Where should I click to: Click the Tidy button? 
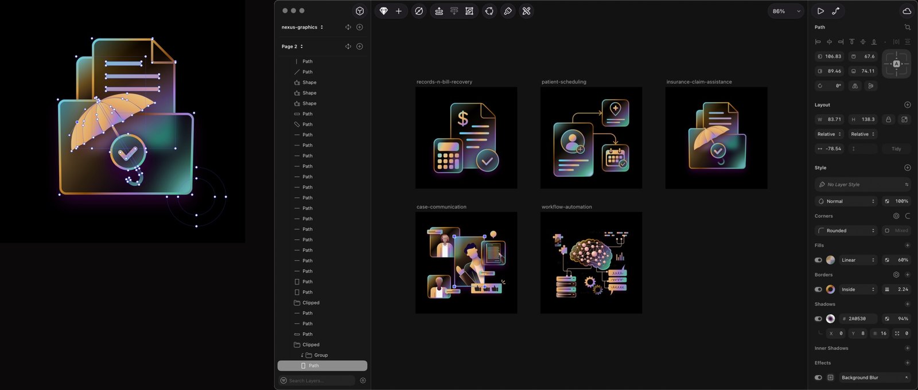click(896, 149)
